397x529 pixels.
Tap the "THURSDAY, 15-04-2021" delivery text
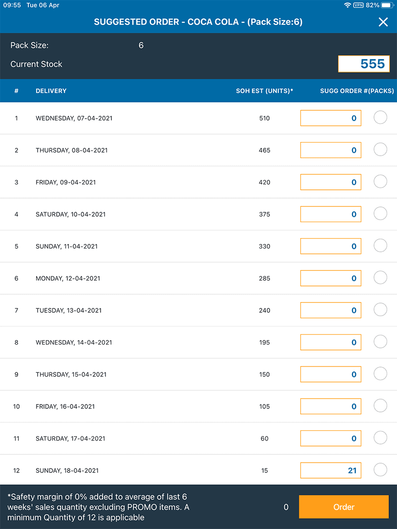(x=71, y=374)
